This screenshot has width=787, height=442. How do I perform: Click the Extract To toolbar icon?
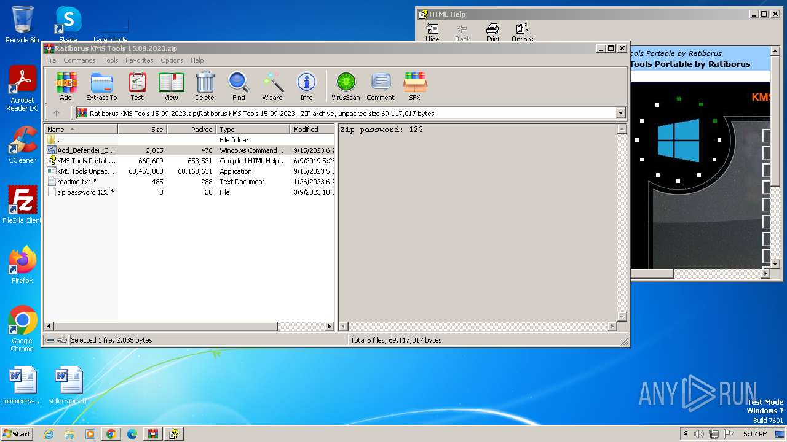101,86
